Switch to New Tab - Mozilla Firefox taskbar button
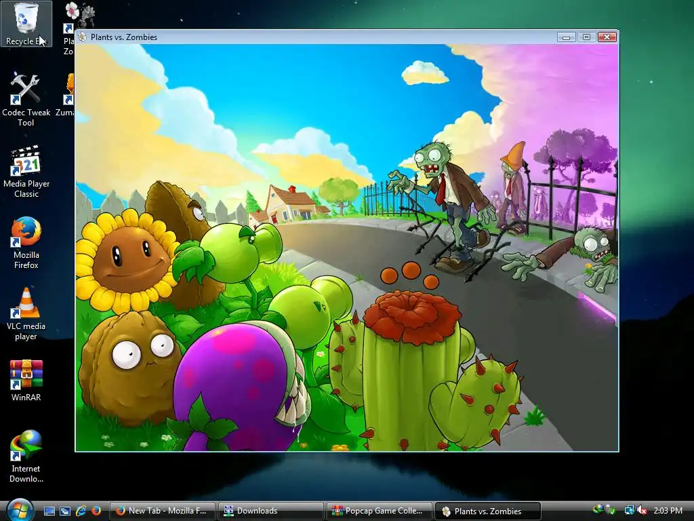This screenshot has width=694, height=521. (162, 511)
